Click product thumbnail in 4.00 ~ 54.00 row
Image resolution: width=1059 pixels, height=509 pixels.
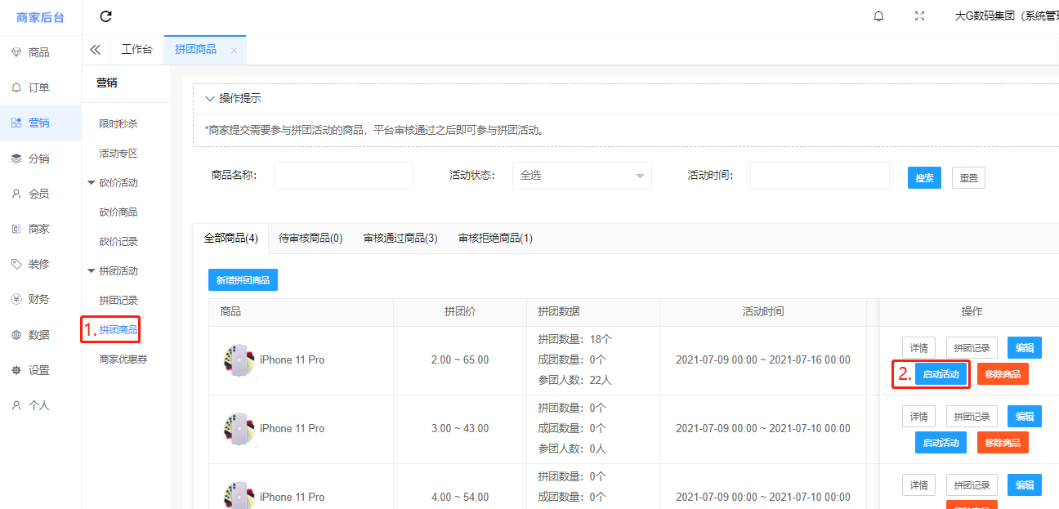[239, 495]
